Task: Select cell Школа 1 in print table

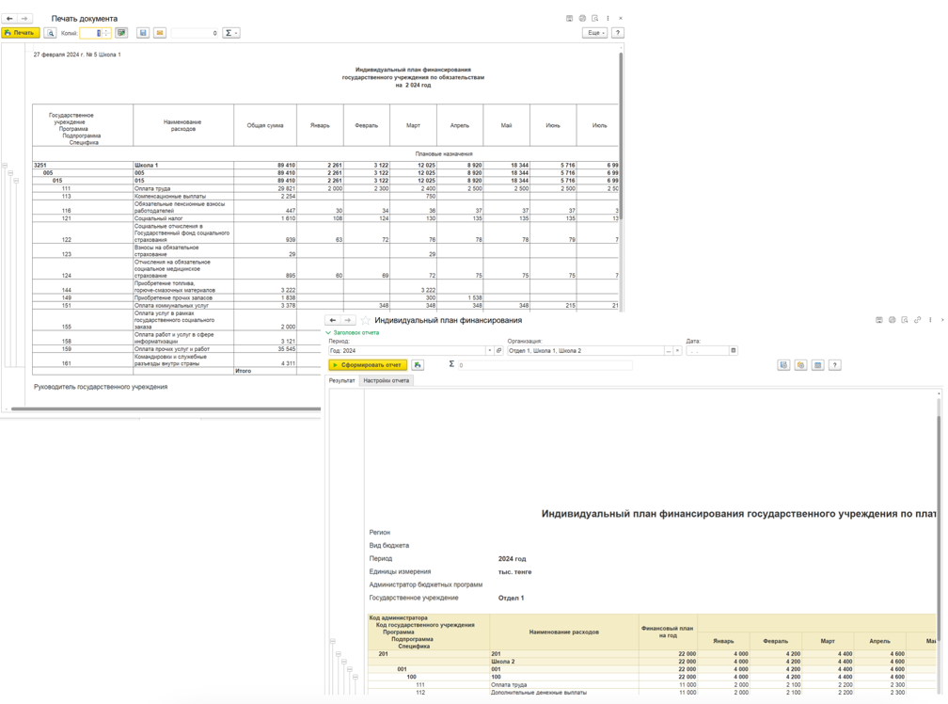Action: pos(183,165)
